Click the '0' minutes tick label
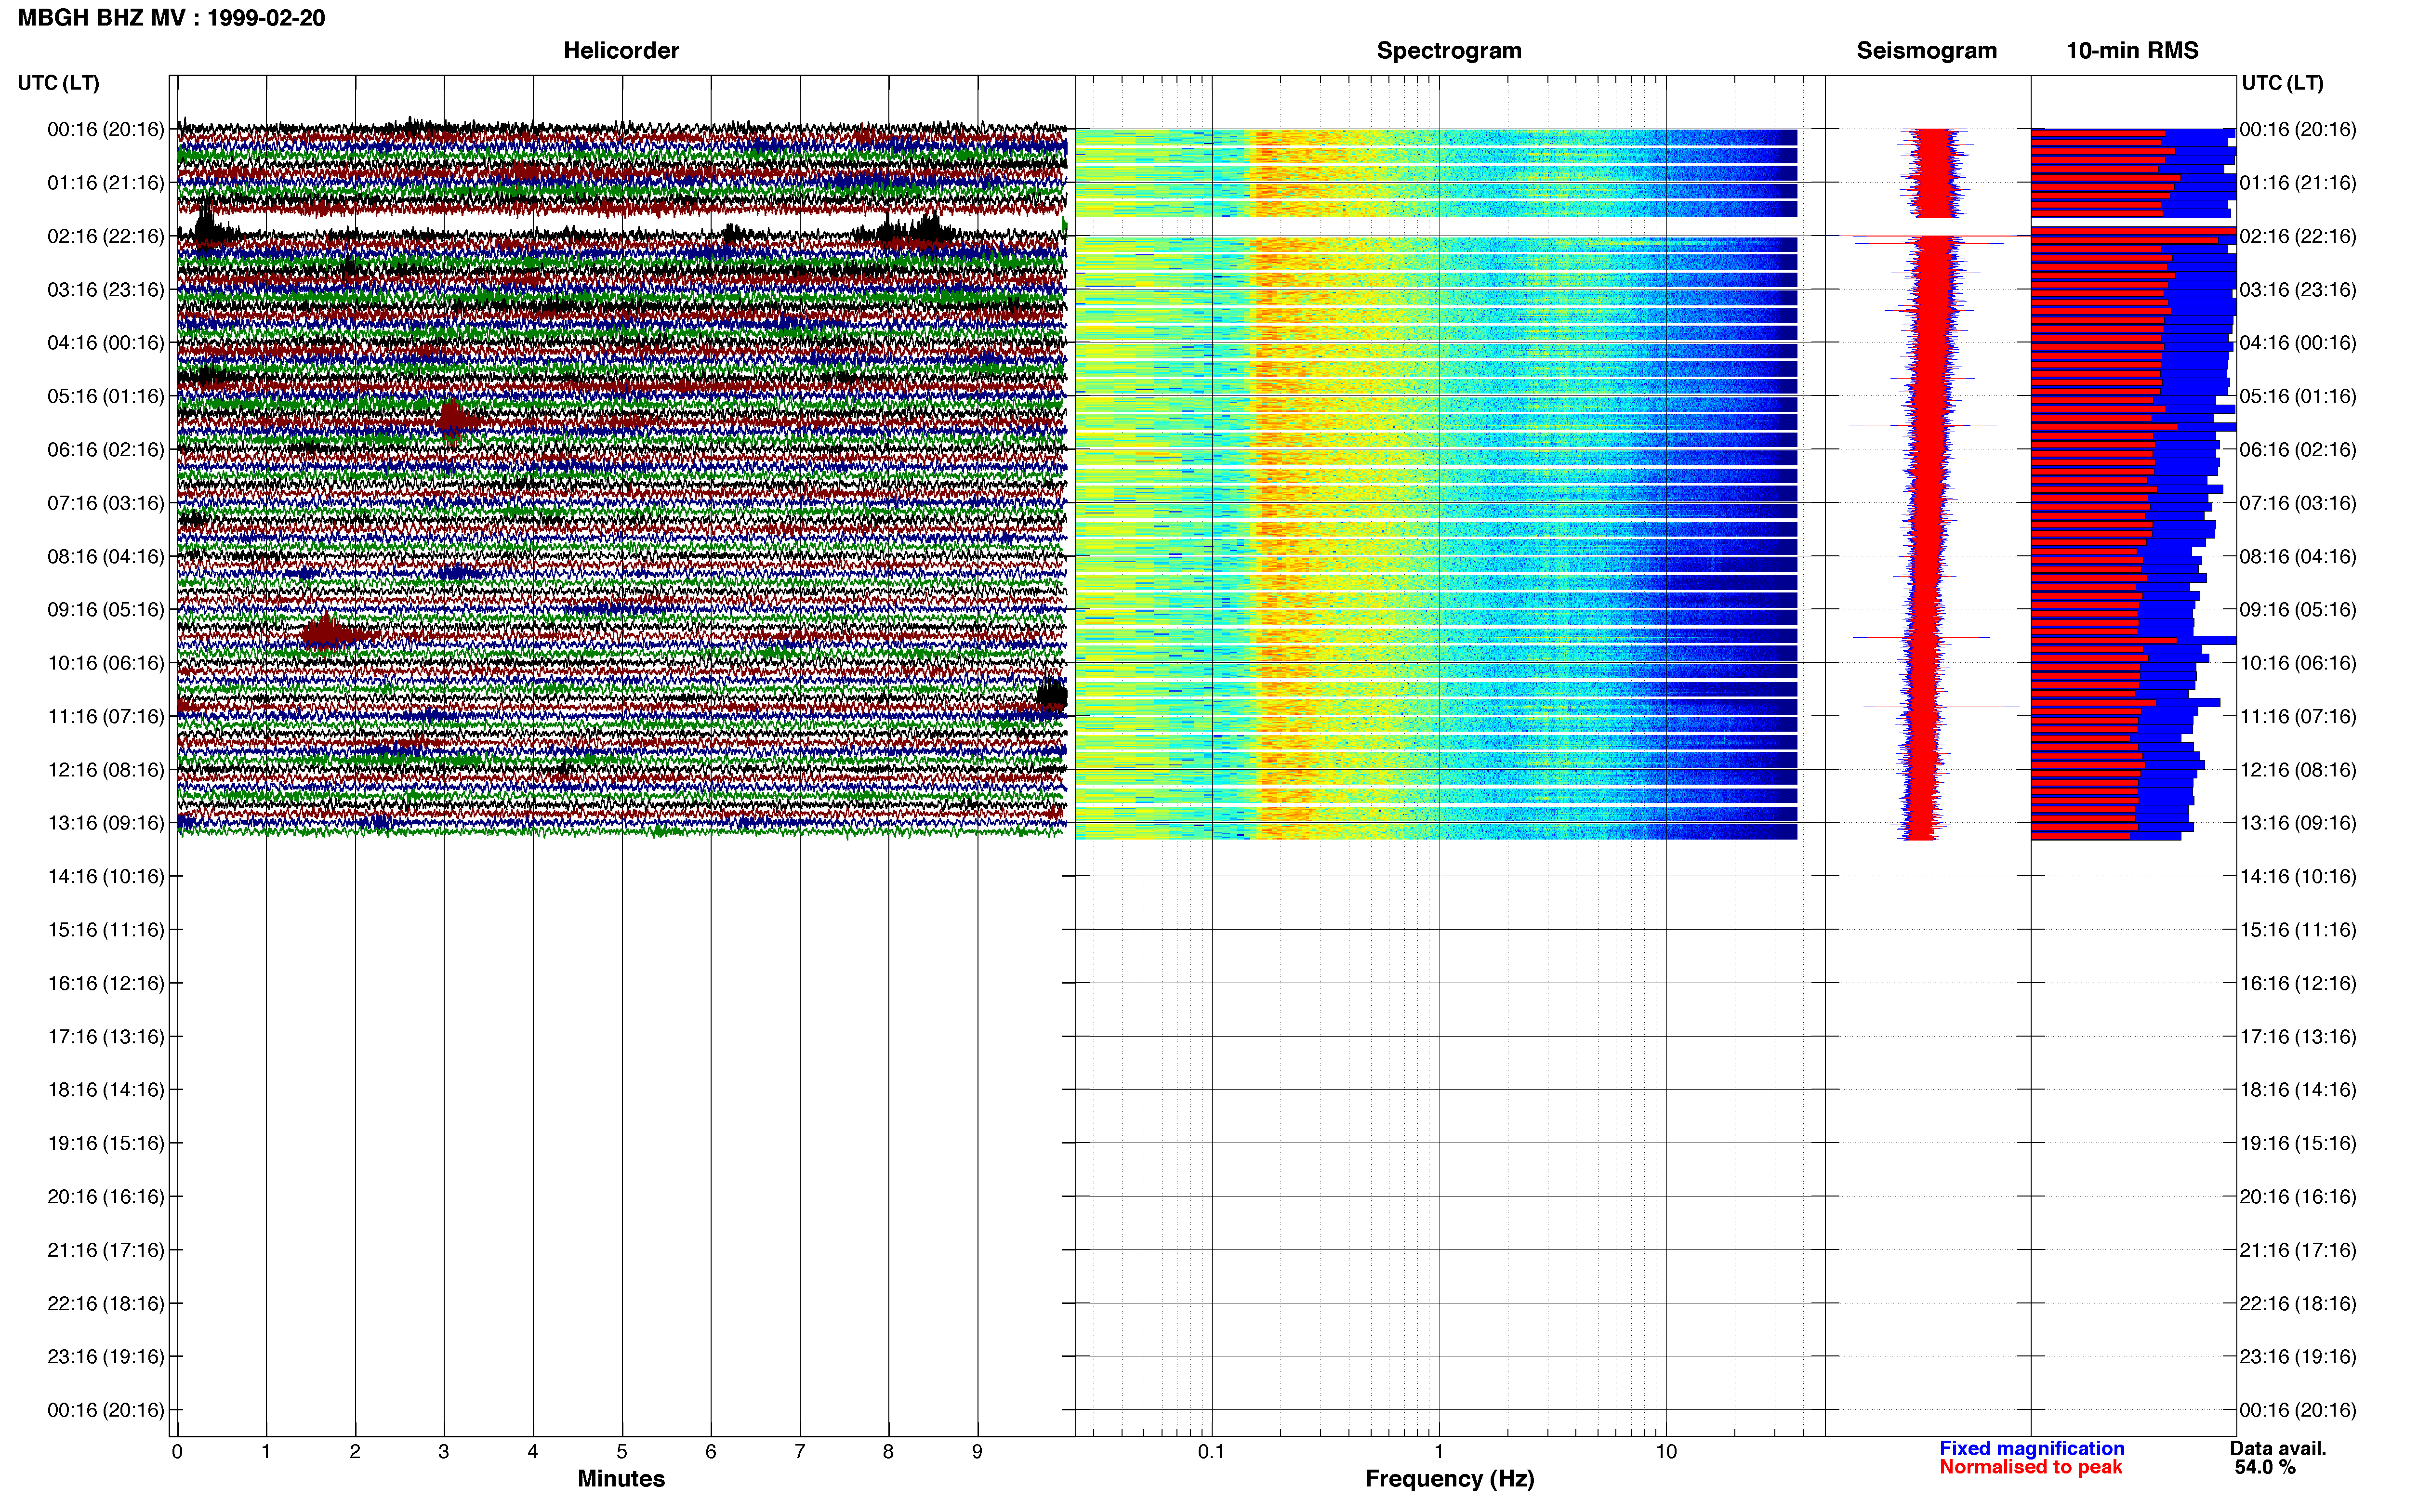Viewport: 2418px width, 1512px height. pos(177,1451)
